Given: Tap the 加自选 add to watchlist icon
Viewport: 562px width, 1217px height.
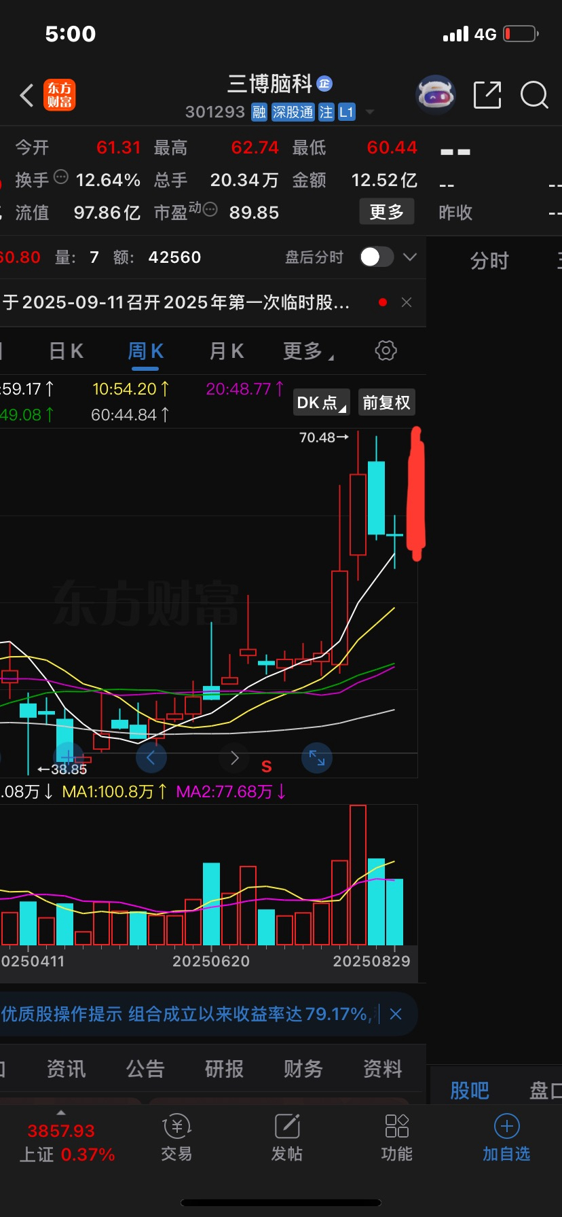Looking at the screenshot, I should coord(506,1139).
